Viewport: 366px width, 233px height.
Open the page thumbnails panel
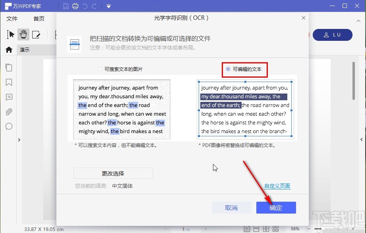(9, 67)
